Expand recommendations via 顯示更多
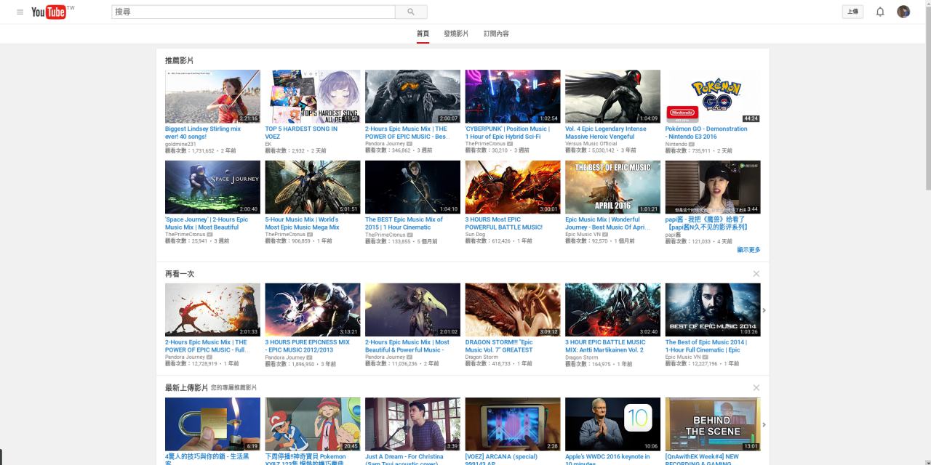 (x=748, y=250)
